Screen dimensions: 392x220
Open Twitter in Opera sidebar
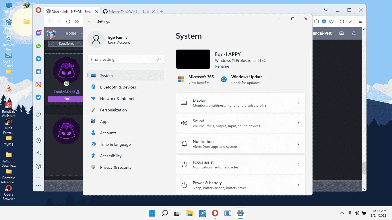point(38,97)
